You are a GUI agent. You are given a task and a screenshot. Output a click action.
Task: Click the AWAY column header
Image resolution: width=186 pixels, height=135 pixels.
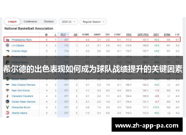tap(97, 35)
